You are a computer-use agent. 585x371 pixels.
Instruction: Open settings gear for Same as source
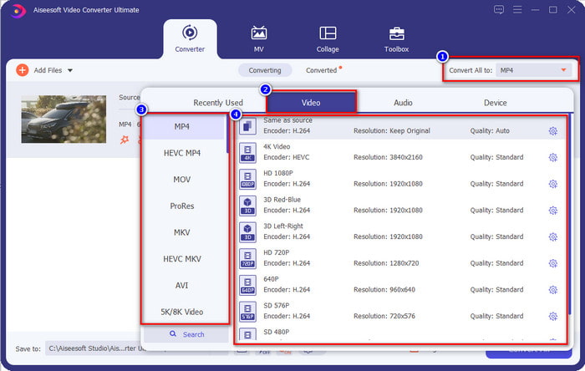(553, 131)
